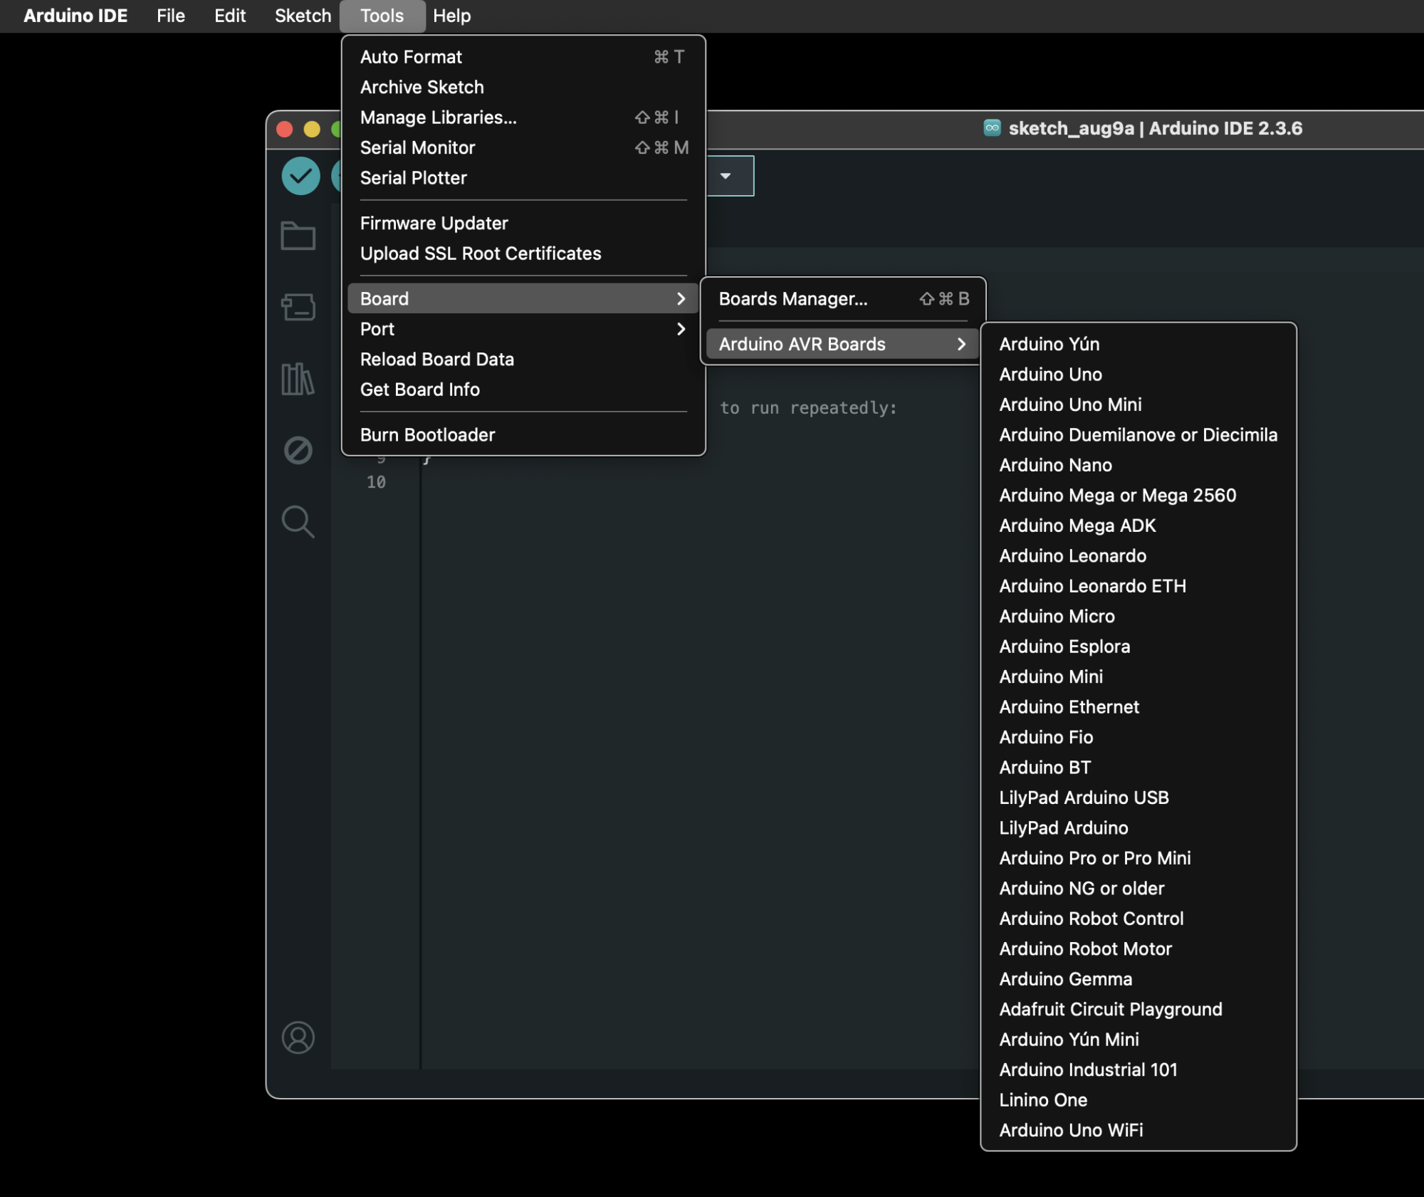
Task: Select Arduino Industrial 101 board
Action: tap(1138, 1070)
